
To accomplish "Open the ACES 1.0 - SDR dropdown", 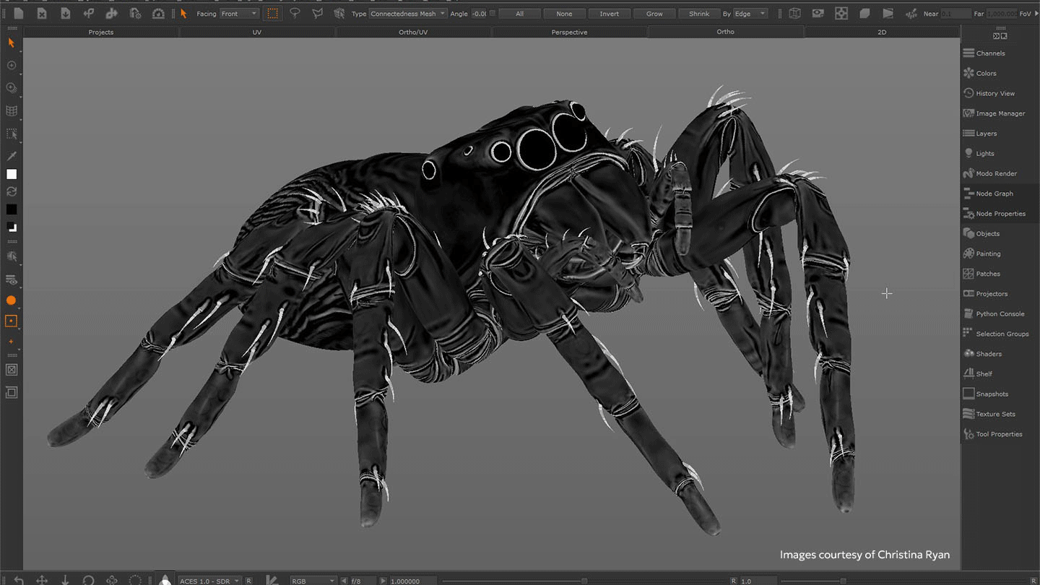I will [x=210, y=581].
